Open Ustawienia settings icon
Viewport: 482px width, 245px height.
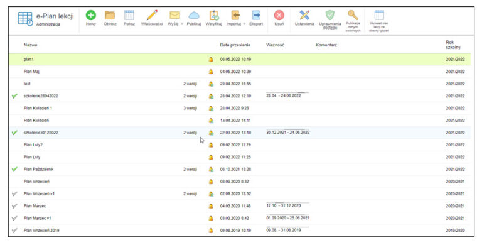[x=304, y=15]
